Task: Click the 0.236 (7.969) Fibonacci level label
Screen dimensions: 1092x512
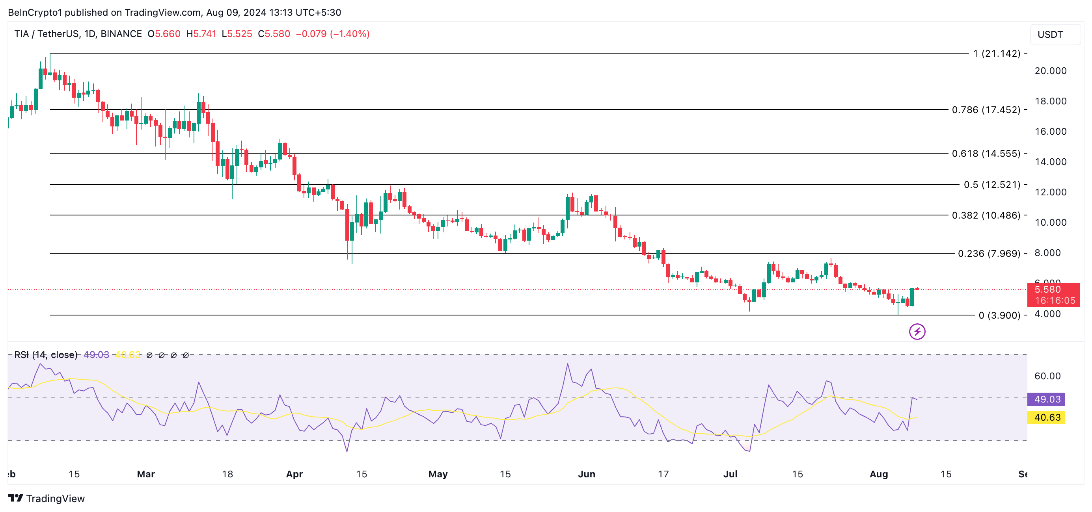Action: click(x=989, y=253)
